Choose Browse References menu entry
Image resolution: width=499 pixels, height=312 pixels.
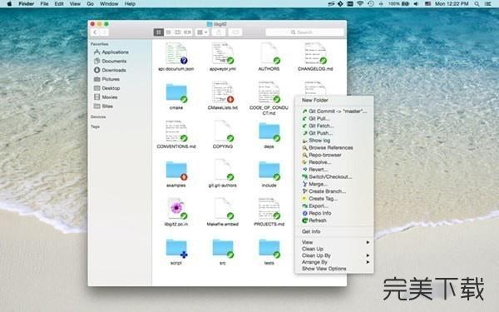click(x=334, y=148)
